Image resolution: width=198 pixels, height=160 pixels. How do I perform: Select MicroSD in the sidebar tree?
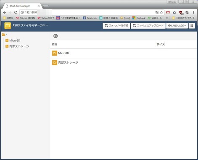point(15,40)
